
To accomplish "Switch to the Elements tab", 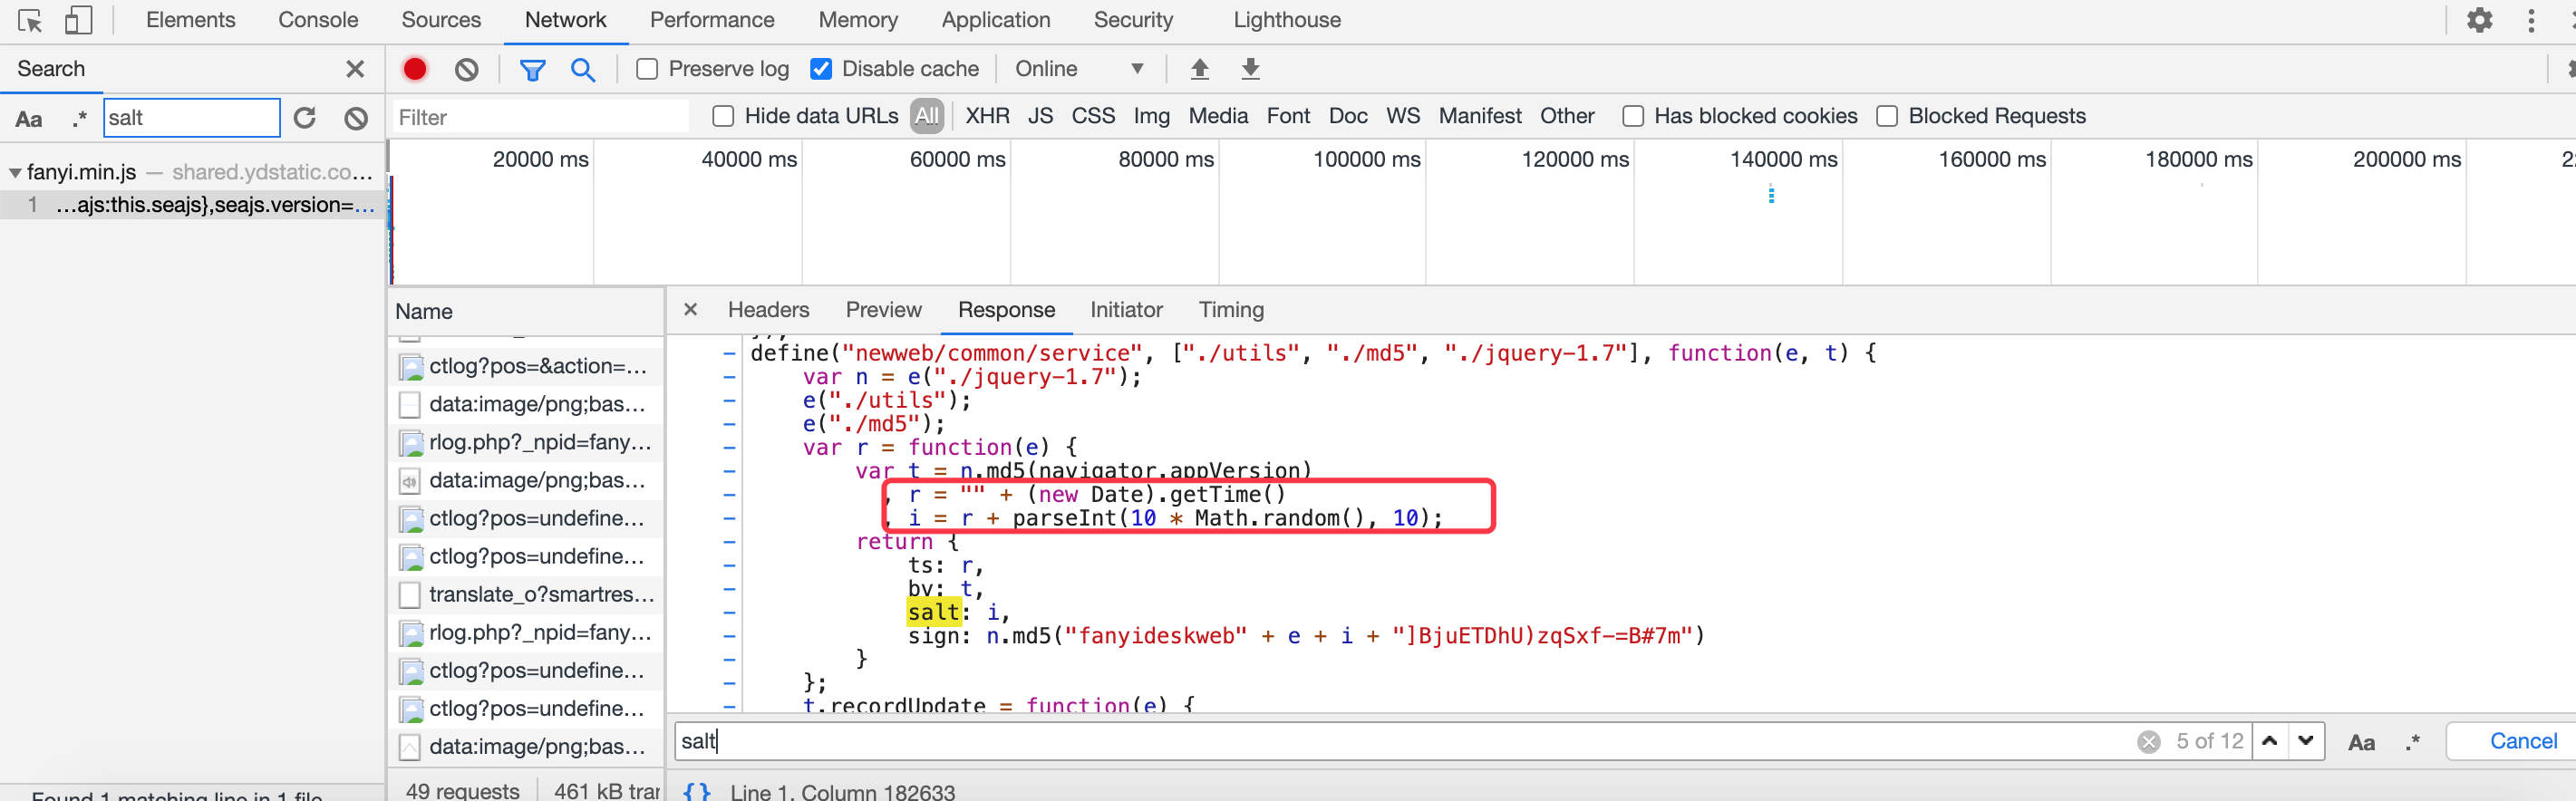I will (x=190, y=20).
